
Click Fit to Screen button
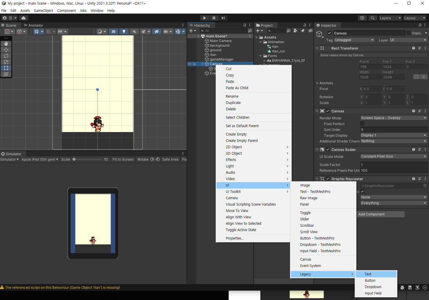(x=123, y=159)
